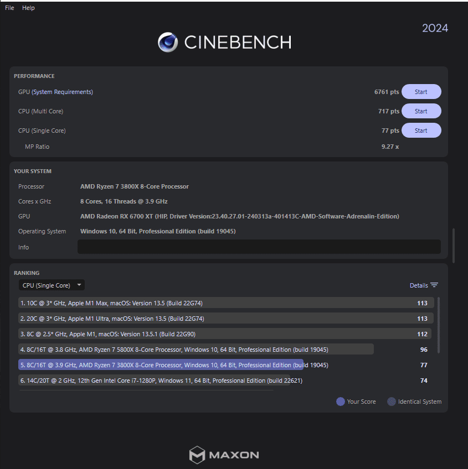The width and height of the screenshot is (468, 469).
Task: Open the Help menu
Action: click(x=28, y=8)
